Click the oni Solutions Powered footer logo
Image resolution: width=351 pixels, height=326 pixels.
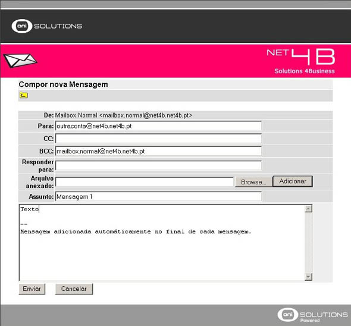coord(312,315)
